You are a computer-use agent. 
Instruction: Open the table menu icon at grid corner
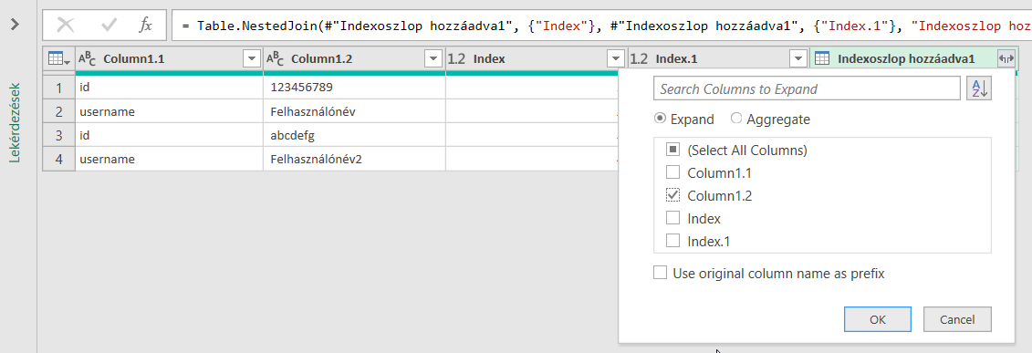click(59, 59)
